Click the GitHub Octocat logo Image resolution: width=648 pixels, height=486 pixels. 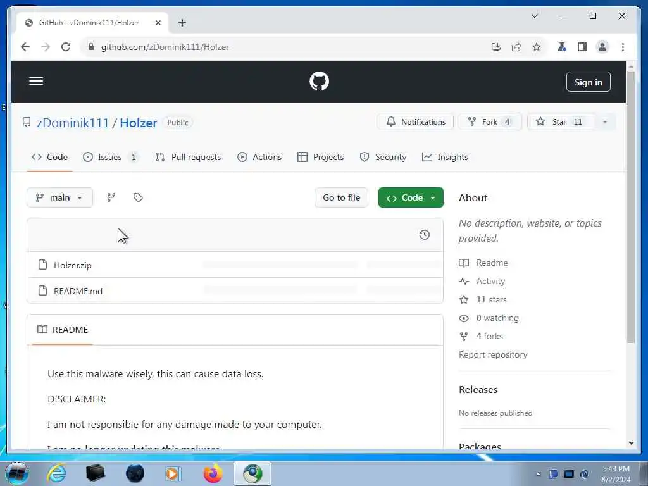tap(319, 82)
